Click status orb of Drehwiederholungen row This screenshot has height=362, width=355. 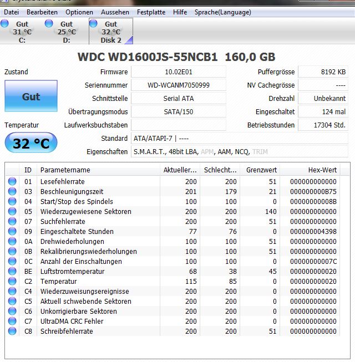click(x=12, y=241)
